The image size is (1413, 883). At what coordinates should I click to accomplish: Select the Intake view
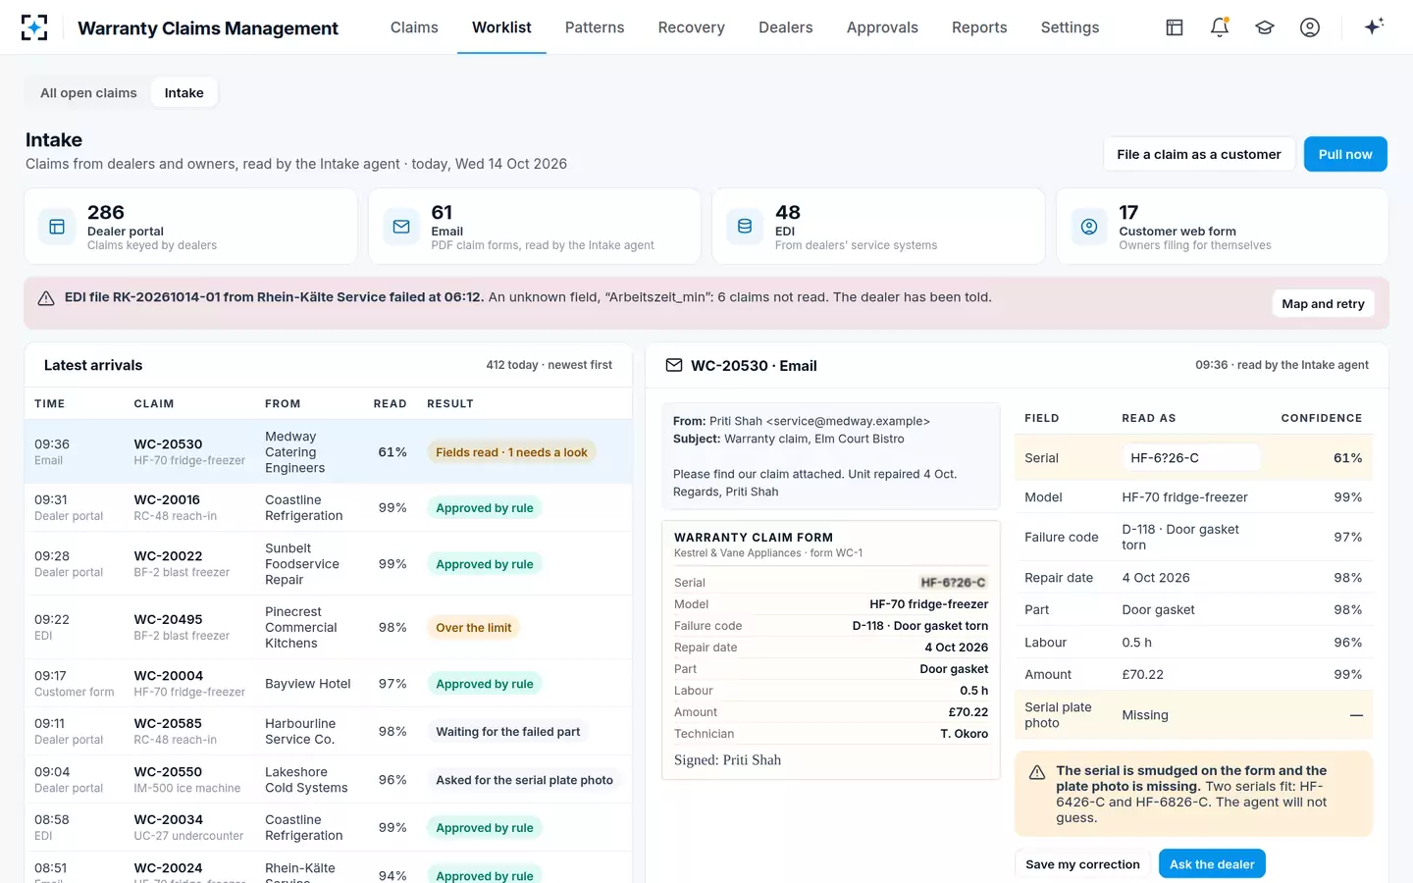coord(184,93)
